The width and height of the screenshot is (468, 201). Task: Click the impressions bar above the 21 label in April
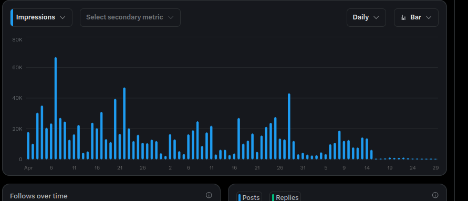click(x=120, y=146)
